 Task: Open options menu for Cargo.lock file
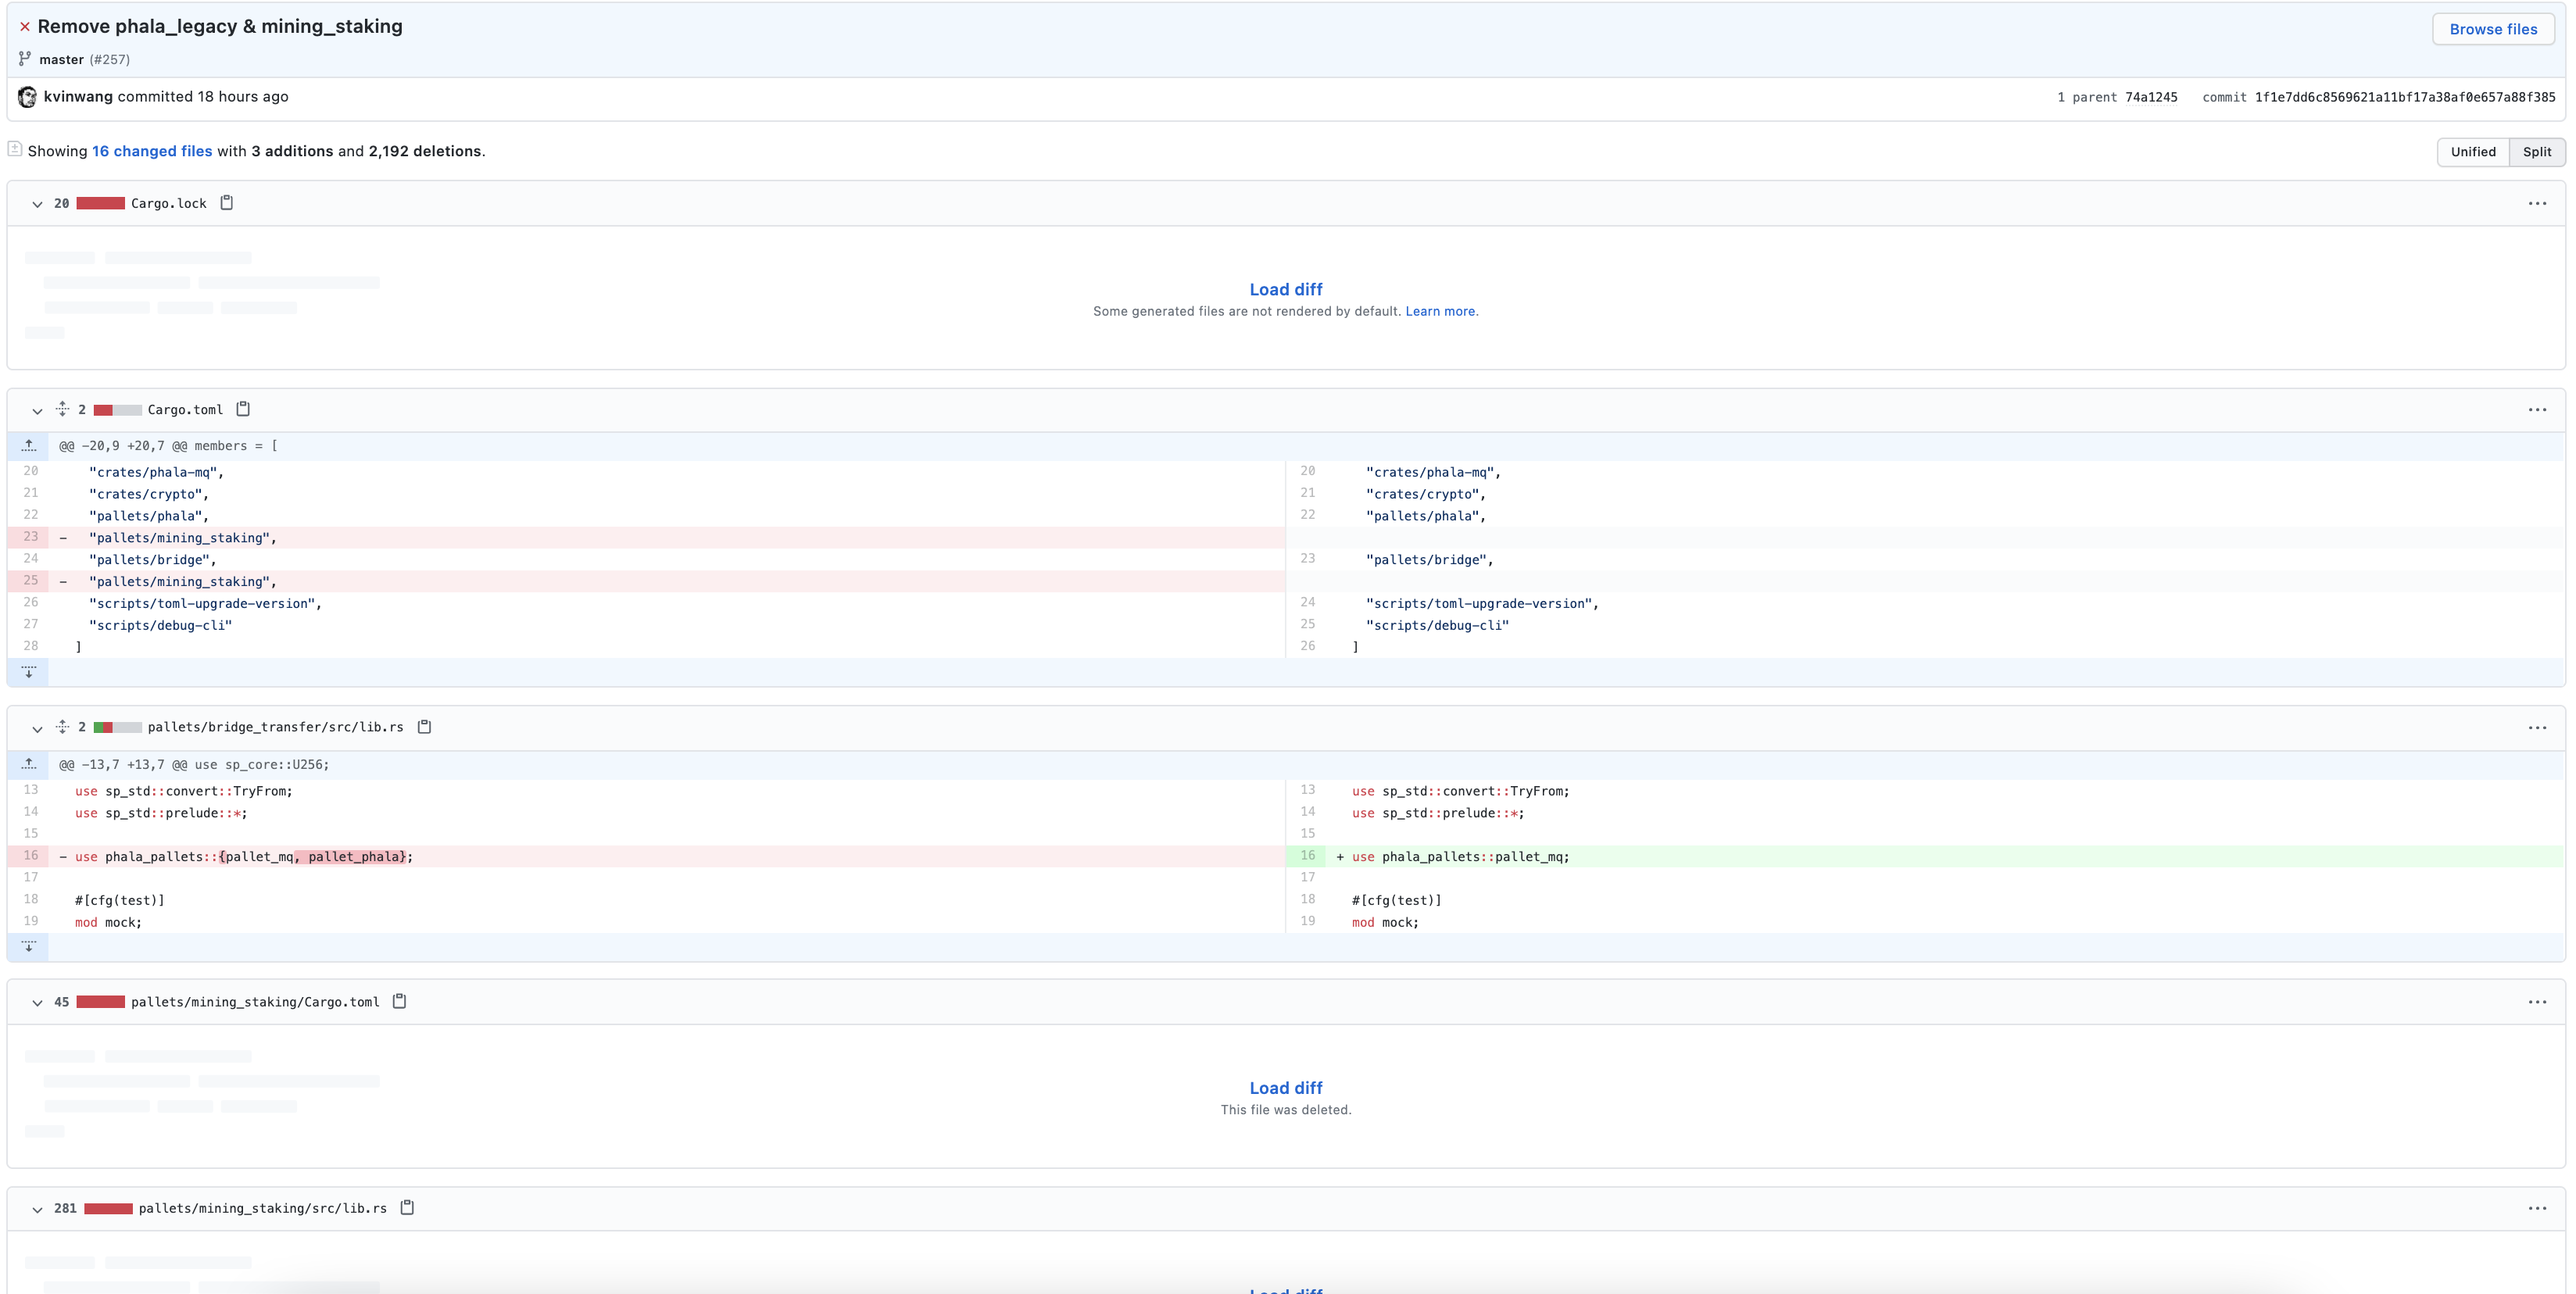[2537, 203]
